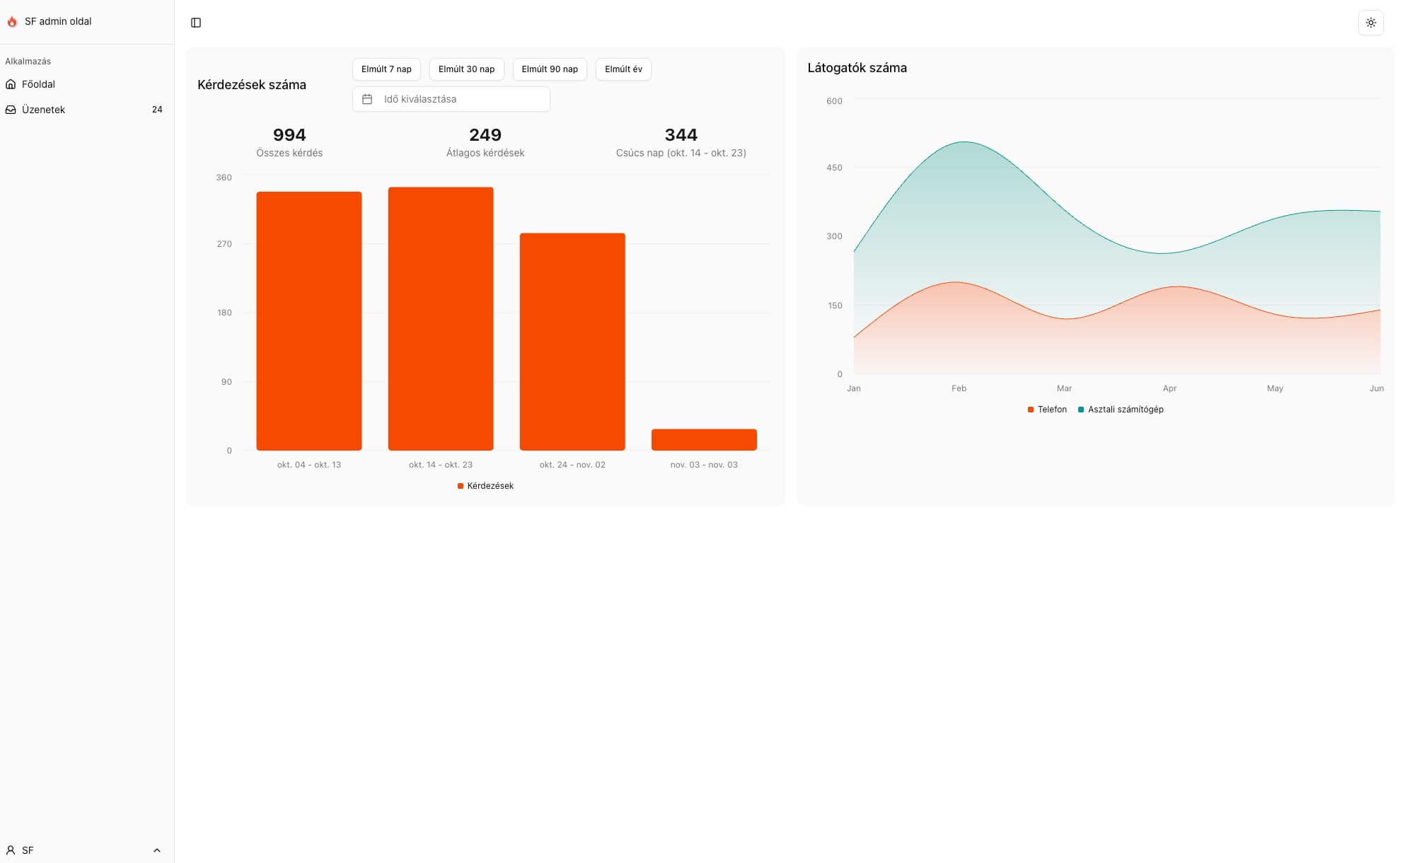The image size is (1405, 863).
Task: Click the Kérdezések legend swatch
Action: (461, 486)
